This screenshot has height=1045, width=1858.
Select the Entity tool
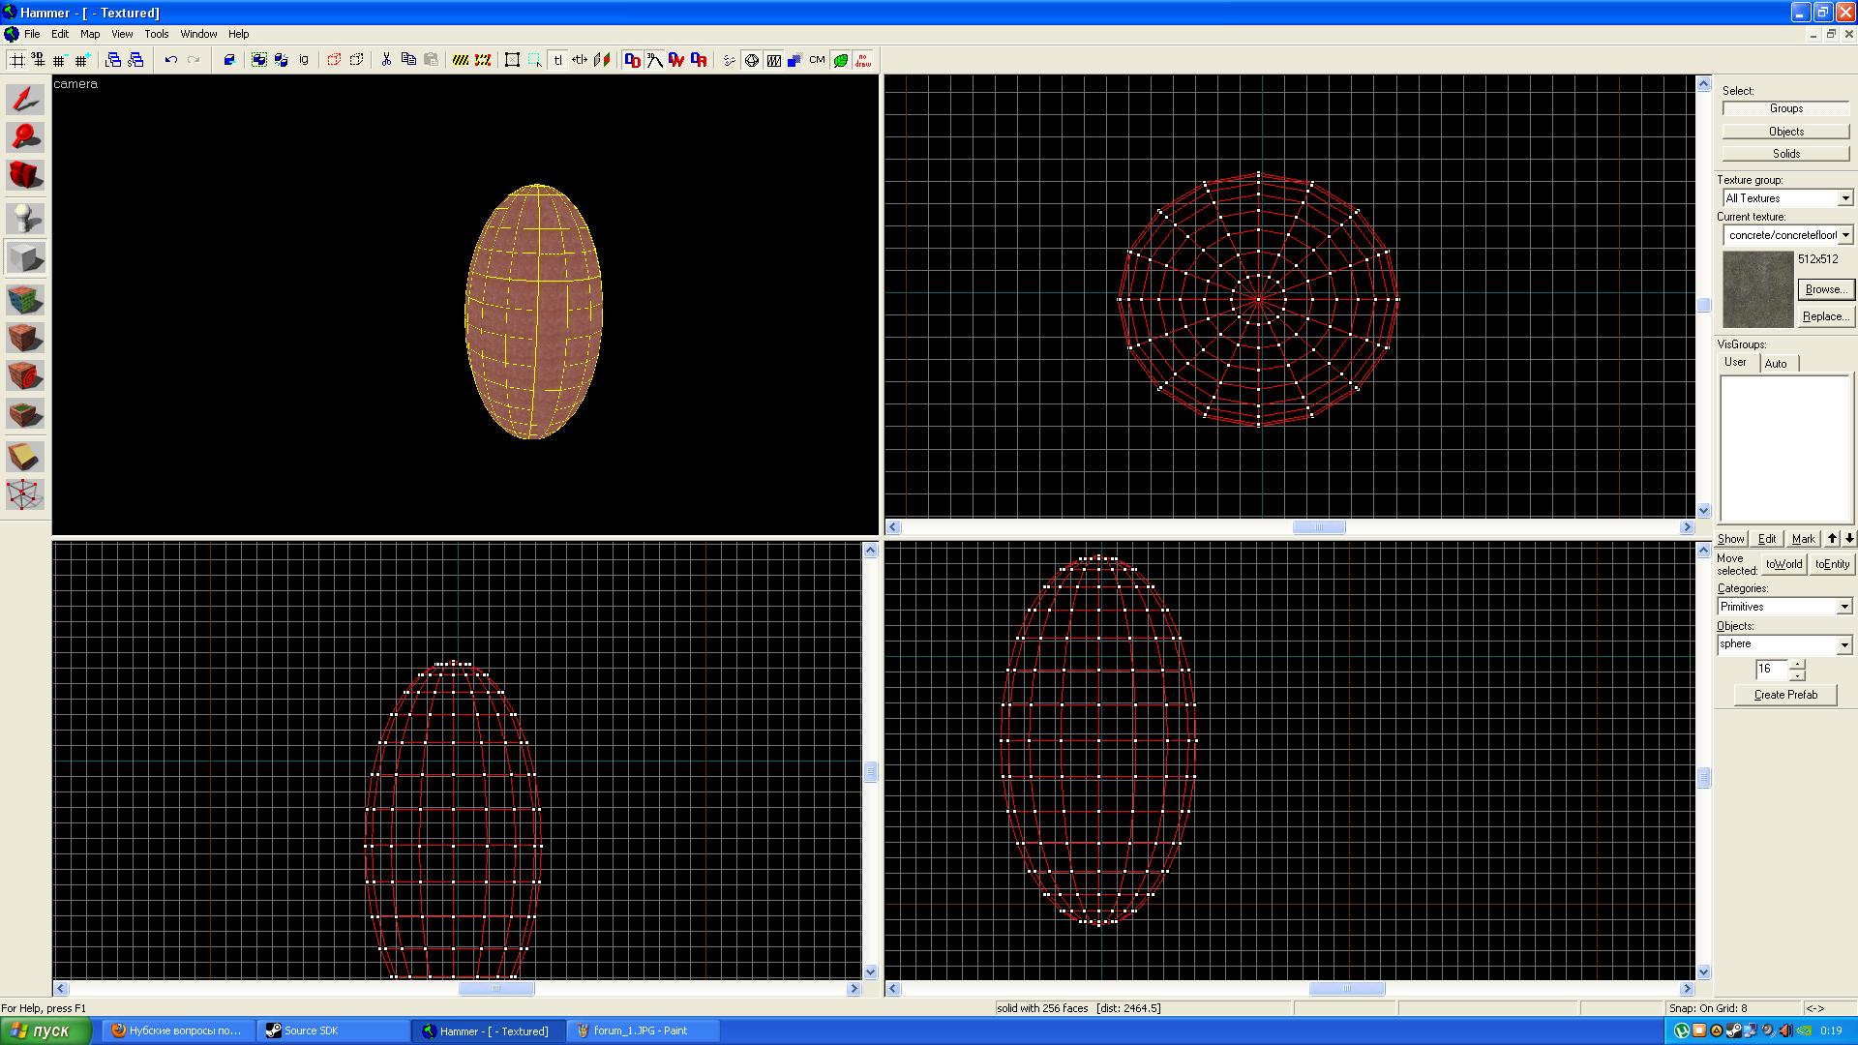coord(25,219)
